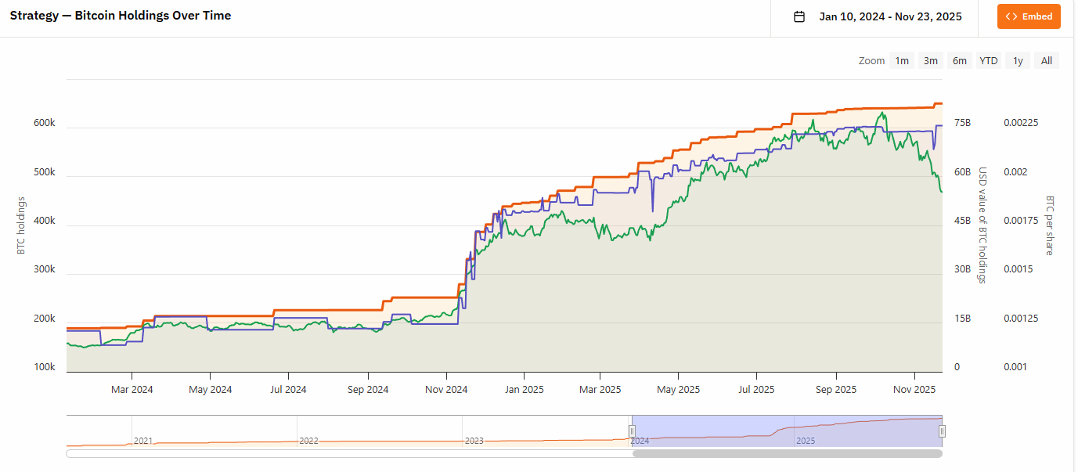Click the 200k left axis value
This screenshot has height=472, width=1078.
tap(45, 319)
